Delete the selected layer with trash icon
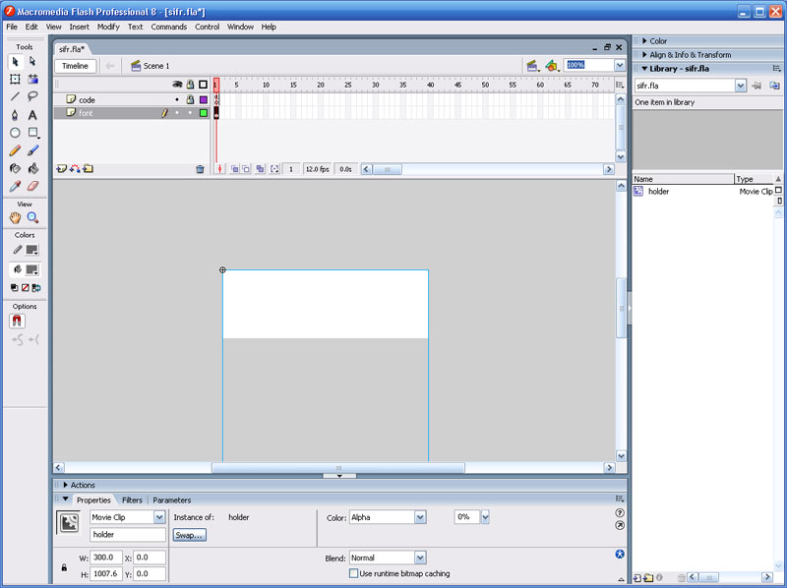This screenshot has height=588, width=787. pyautogui.click(x=200, y=169)
